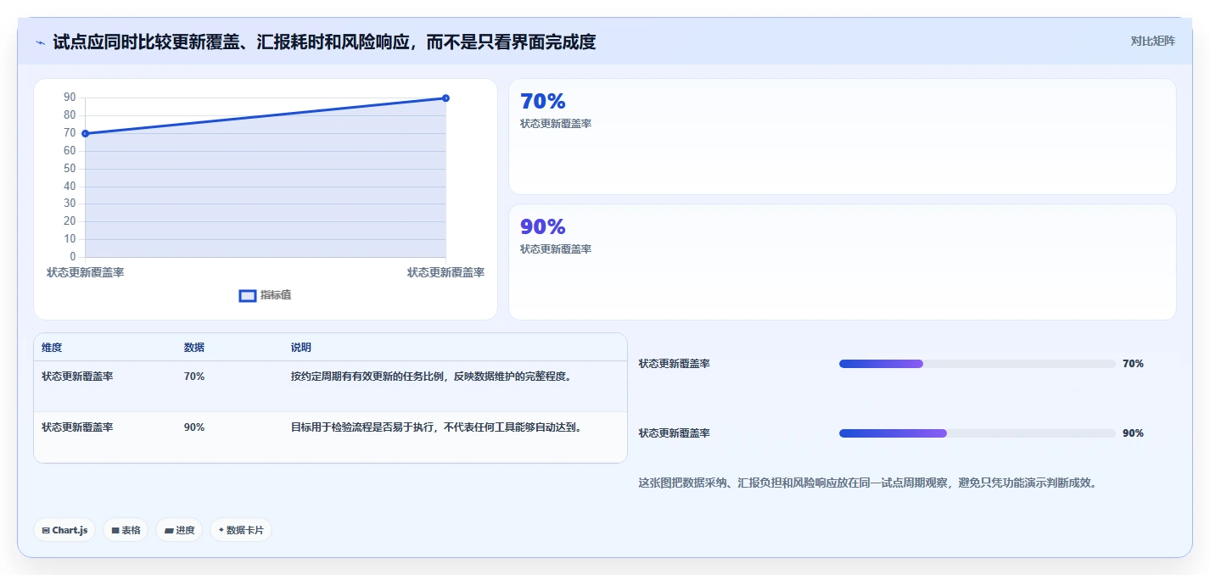The width and height of the screenshot is (1210, 575).
Task: Click the legend box icon for 指标值
Action: pos(248,295)
